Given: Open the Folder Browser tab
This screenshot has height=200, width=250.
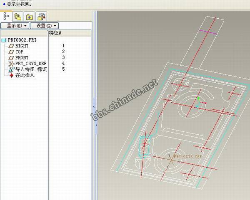Looking at the screenshot, I should pos(17,16).
